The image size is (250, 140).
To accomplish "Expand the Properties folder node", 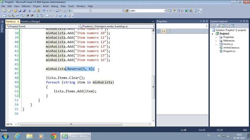I will point(216,37).
